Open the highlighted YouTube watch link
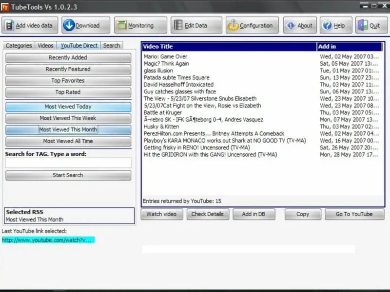 pyautogui.click(x=48, y=240)
